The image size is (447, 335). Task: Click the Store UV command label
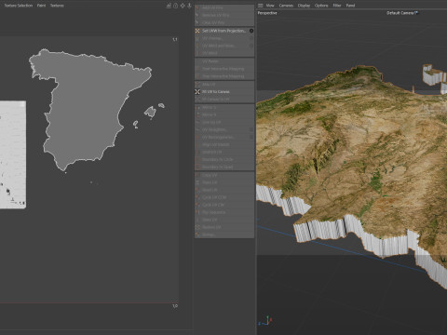click(210, 220)
